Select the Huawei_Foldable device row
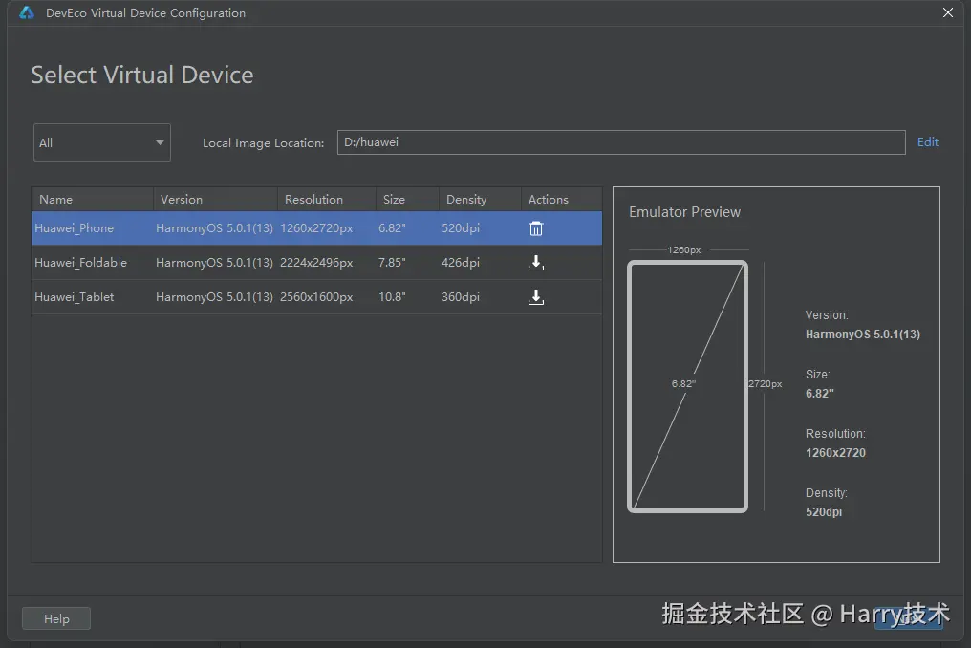 [316, 263]
